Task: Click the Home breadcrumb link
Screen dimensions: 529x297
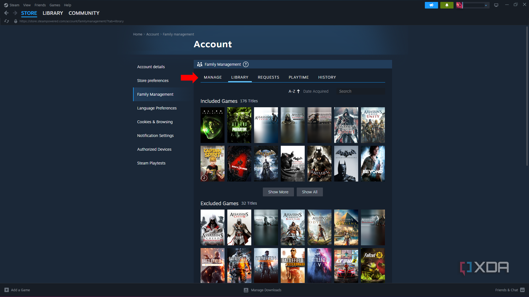Action: [138, 34]
